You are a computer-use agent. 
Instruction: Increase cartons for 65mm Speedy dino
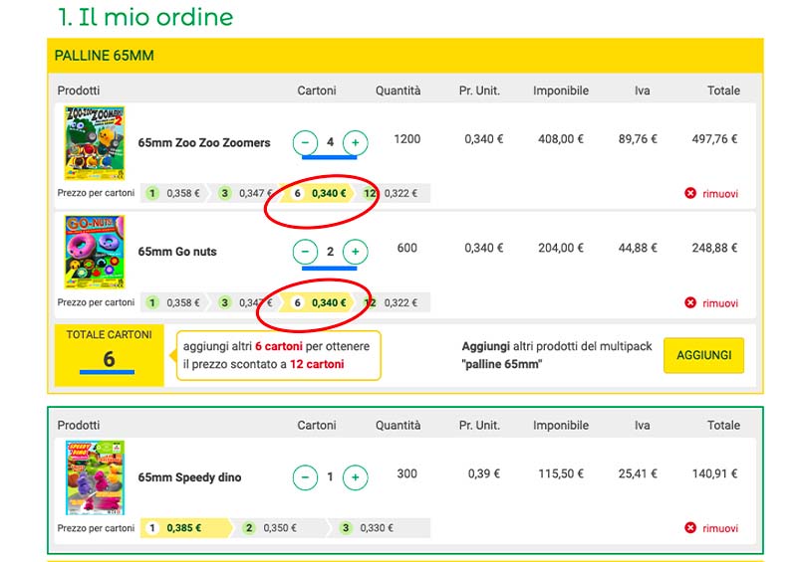[x=356, y=477]
